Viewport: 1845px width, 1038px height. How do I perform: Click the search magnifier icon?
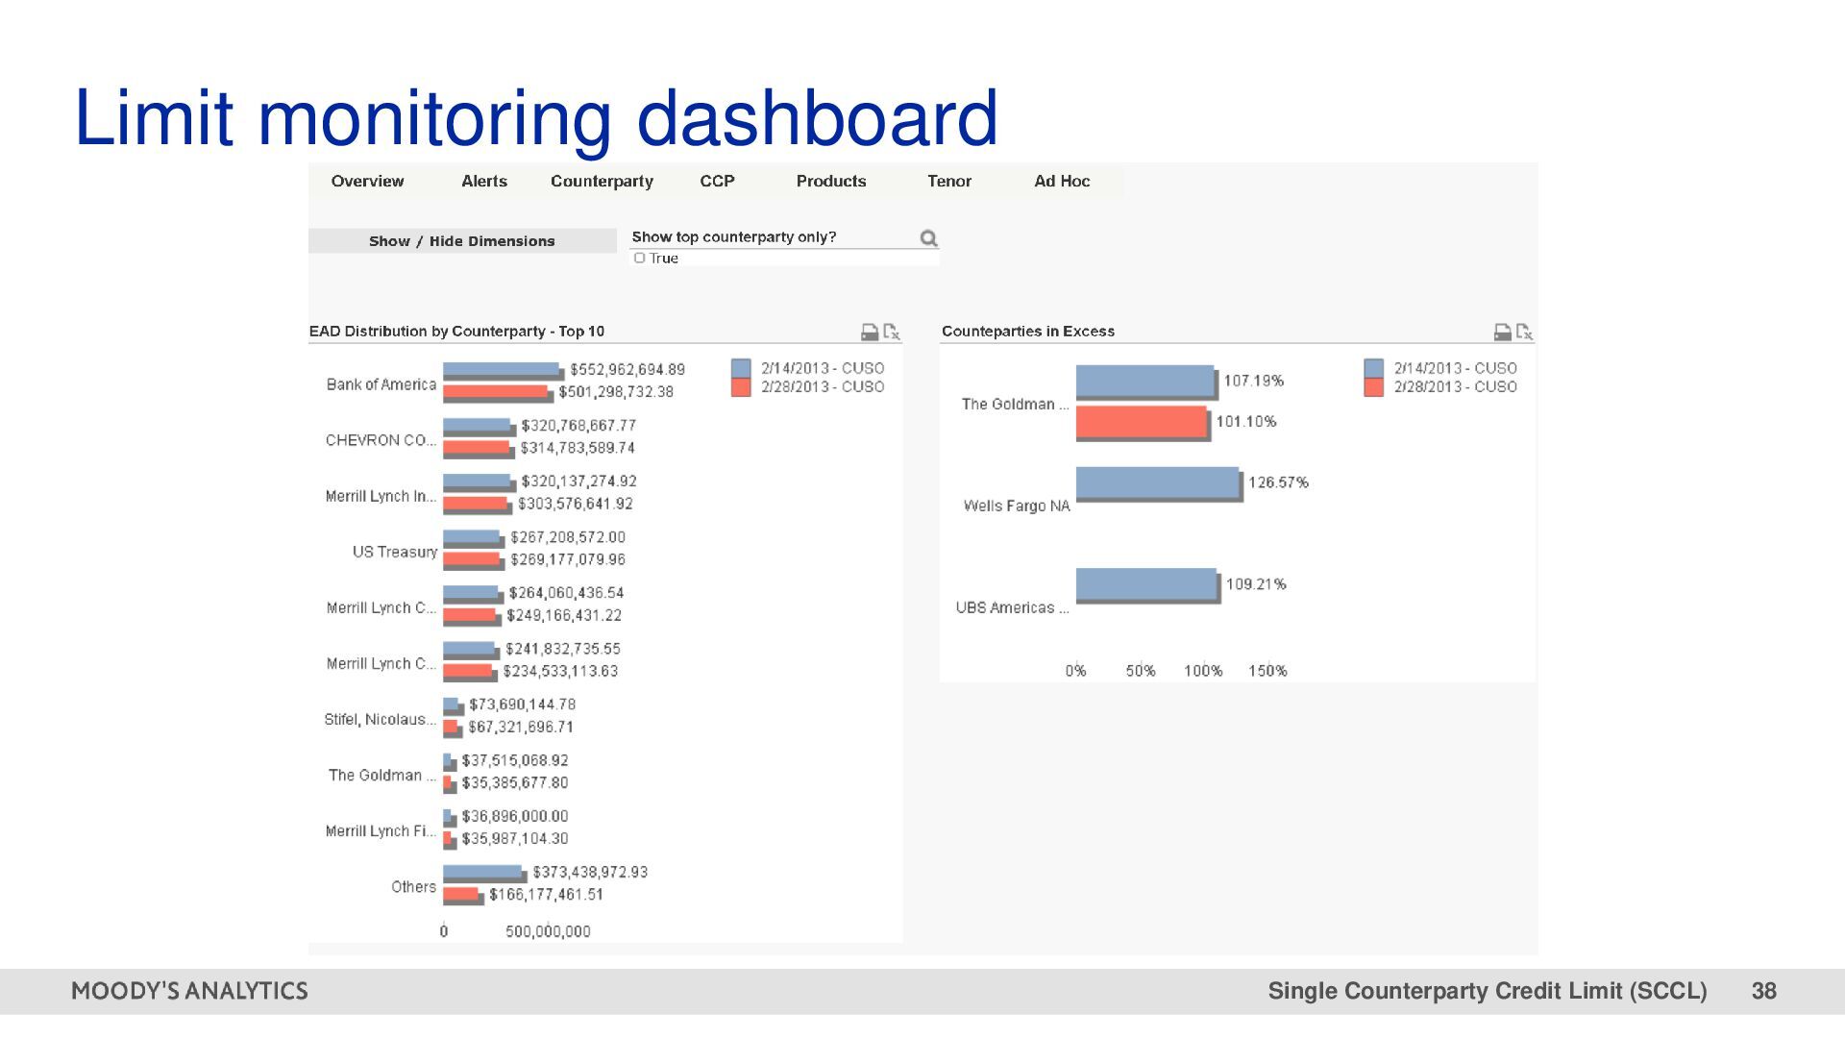(928, 238)
